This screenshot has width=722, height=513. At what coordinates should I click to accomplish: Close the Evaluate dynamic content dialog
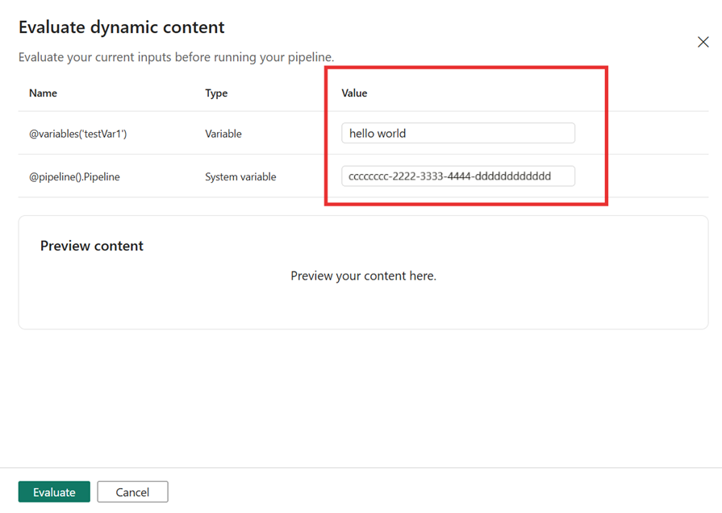click(703, 42)
